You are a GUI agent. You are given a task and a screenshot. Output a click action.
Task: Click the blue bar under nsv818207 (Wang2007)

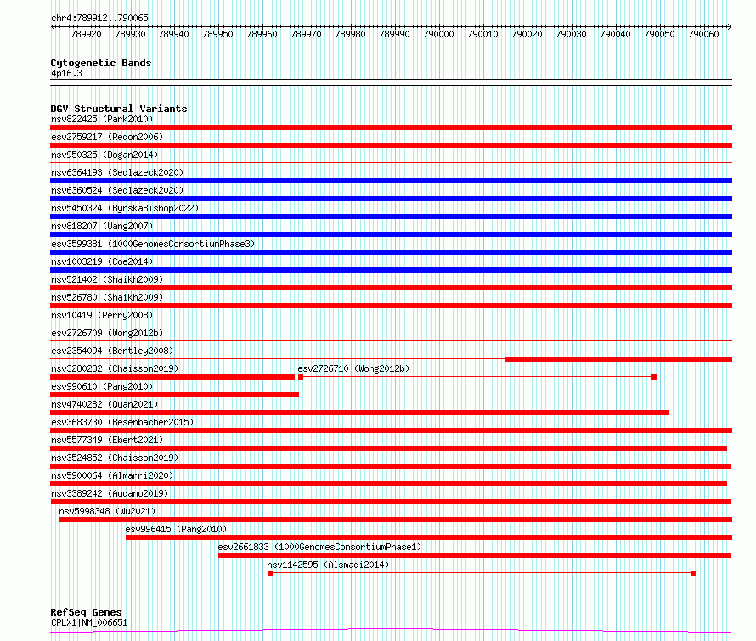(391, 234)
